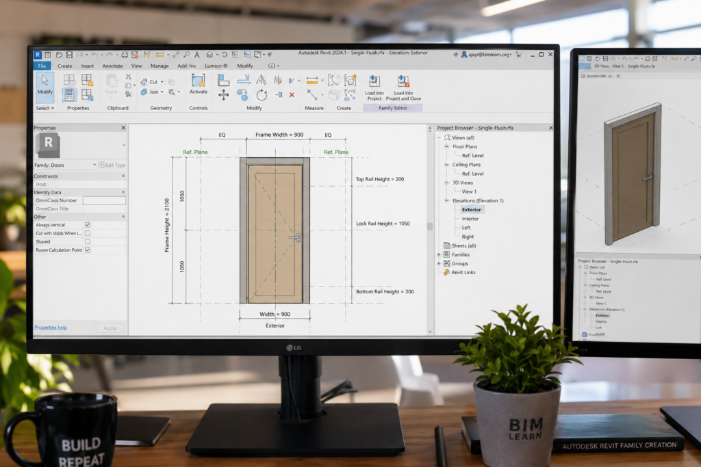Open the Select panel dropdown
This screenshot has height=467, width=701.
(44, 108)
